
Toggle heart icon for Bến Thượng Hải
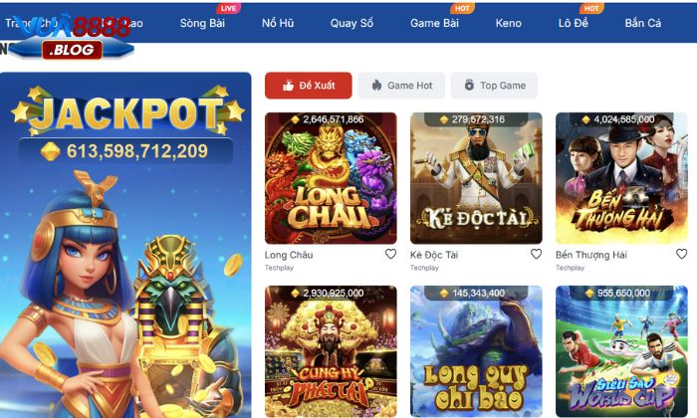point(681,255)
